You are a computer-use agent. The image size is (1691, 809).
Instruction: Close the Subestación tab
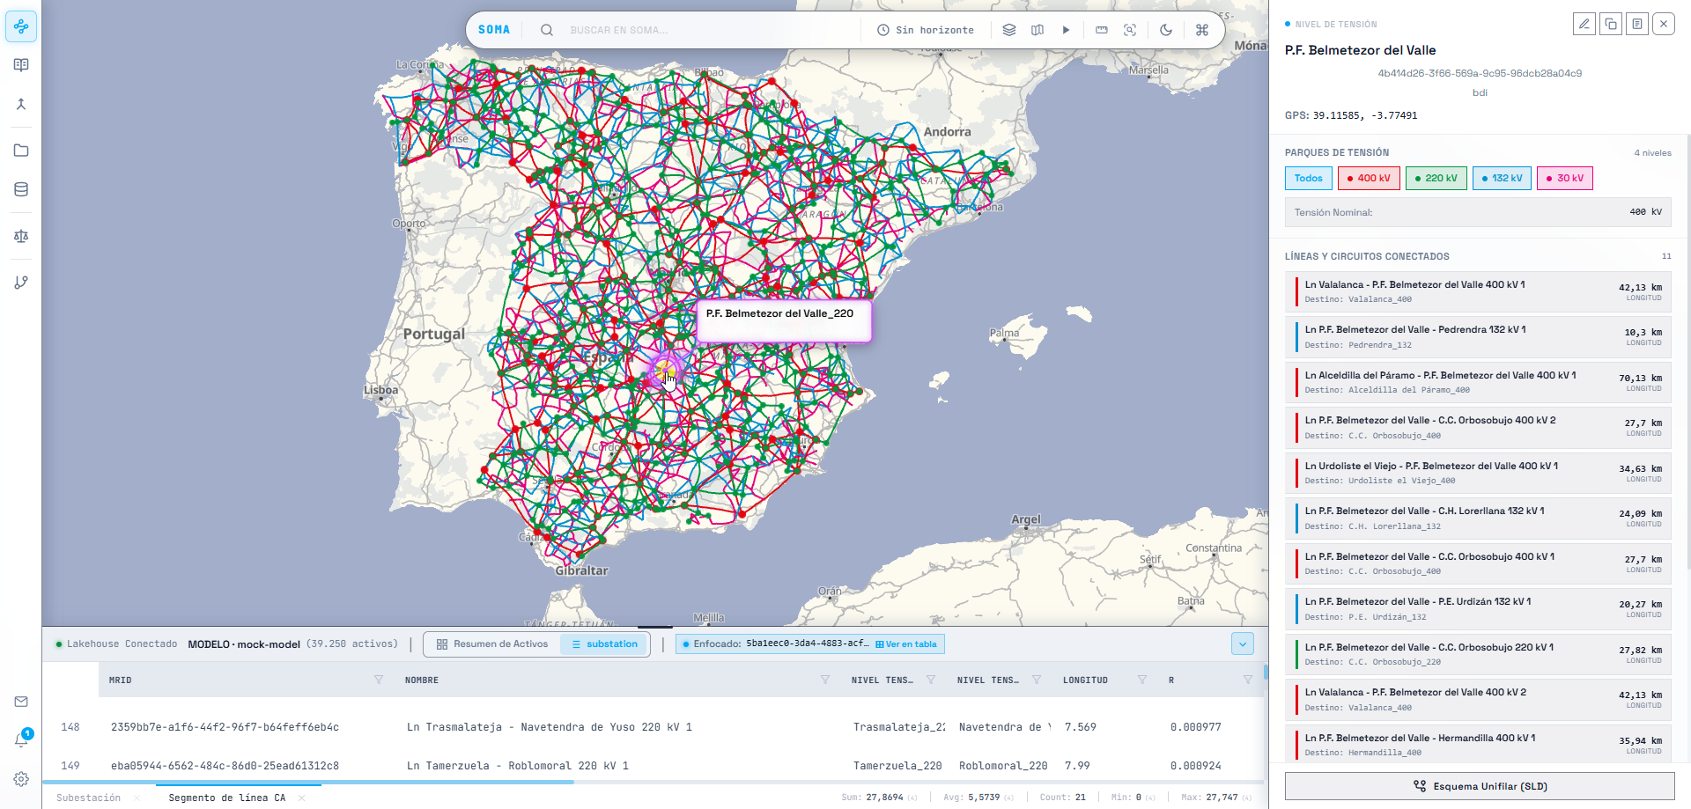137,798
